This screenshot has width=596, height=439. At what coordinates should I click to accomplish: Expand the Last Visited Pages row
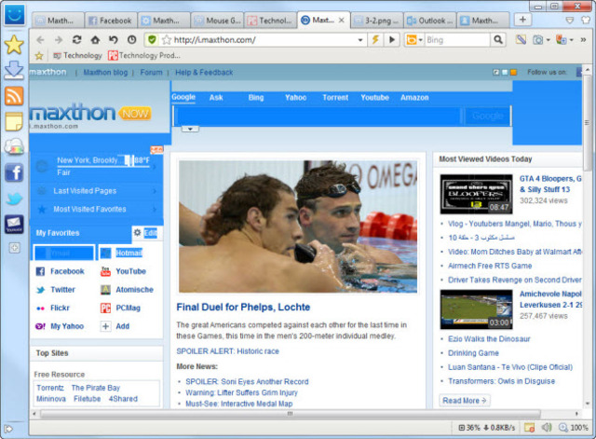[97, 191]
